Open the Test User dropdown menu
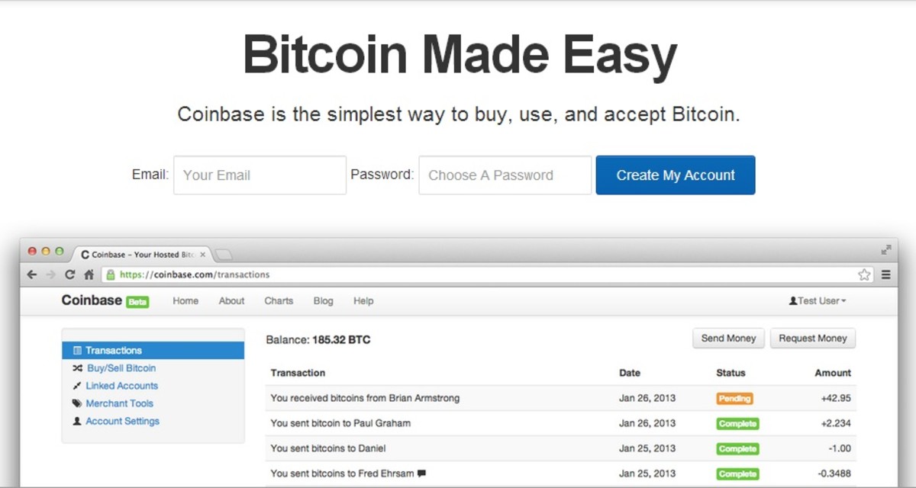 (x=818, y=301)
